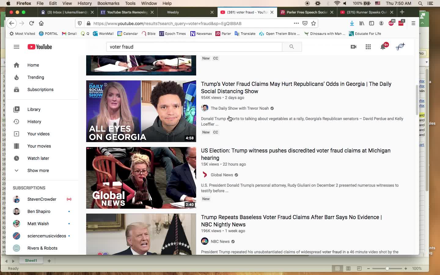This screenshot has height=275, width=440.
Task: Click Spotlight search in menu bar
Action: tap(420, 3)
